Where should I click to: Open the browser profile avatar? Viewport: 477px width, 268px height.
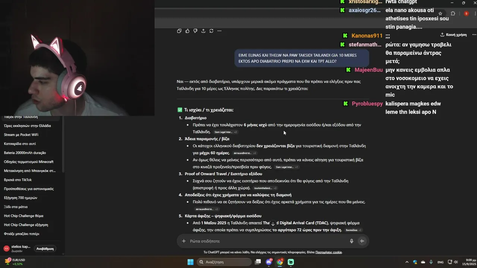coord(466,13)
